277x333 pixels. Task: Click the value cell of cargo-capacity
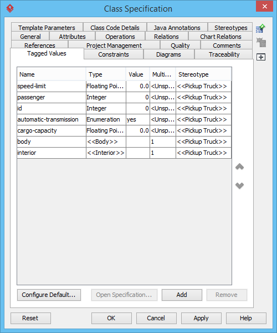coord(138,130)
